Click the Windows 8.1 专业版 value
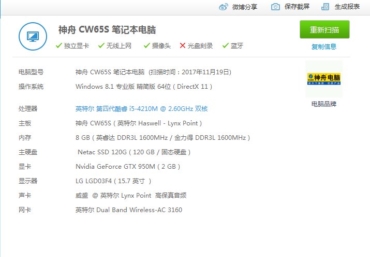 144,87
